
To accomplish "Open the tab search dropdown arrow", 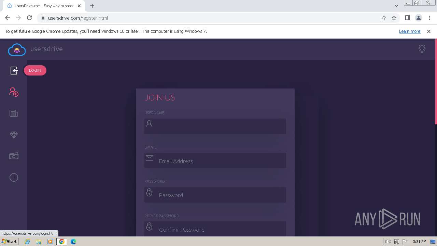I will click(396, 5).
